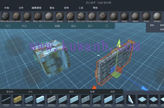The image size is (164, 108).
Task: Click the green Y-axis gizmo arrow
Action: 119,43
